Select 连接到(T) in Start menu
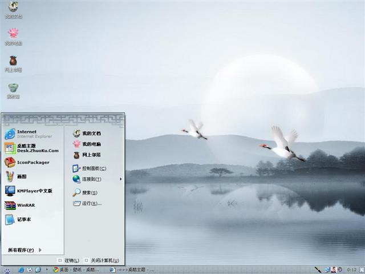Screen dimensions: 365x274 87,179
